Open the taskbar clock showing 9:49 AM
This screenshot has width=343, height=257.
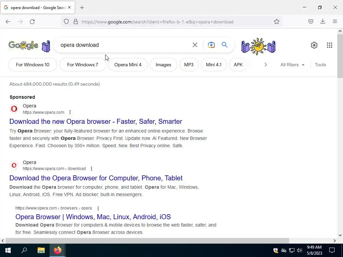[x=314, y=250]
